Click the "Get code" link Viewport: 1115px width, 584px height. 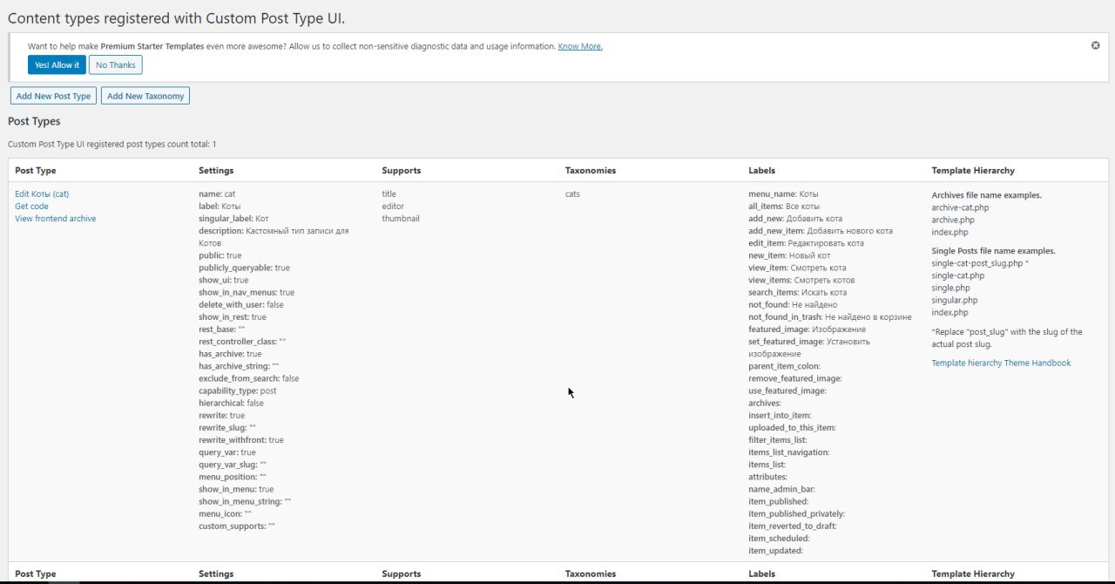coord(31,207)
